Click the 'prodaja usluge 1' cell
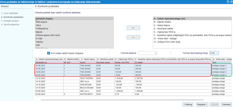233x109 pixels. 222,66
